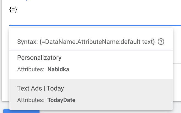Image resolution: width=181 pixels, height=113 pixels.
Task: Click the blank area right of TodayDate
Action: (x=123, y=100)
